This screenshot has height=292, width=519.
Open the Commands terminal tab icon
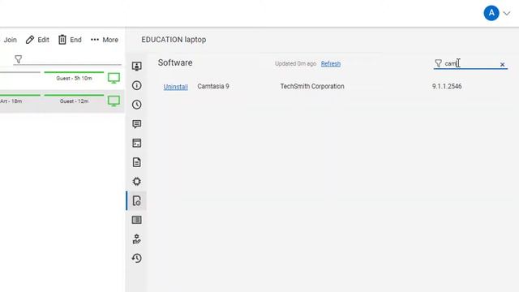click(137, 143)
